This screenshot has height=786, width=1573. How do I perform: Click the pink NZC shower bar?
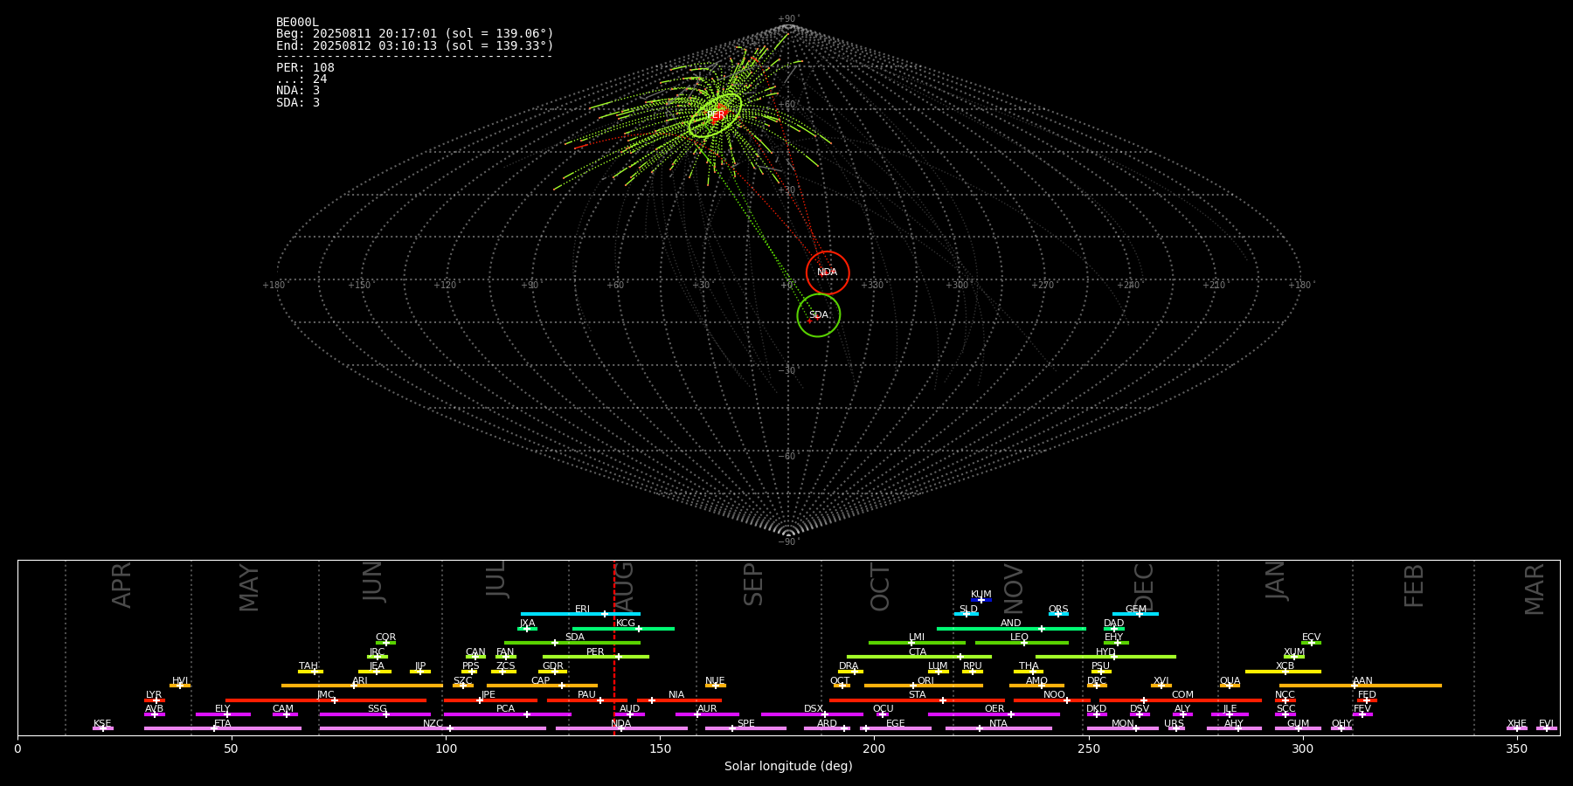click(x=433, y=728)
